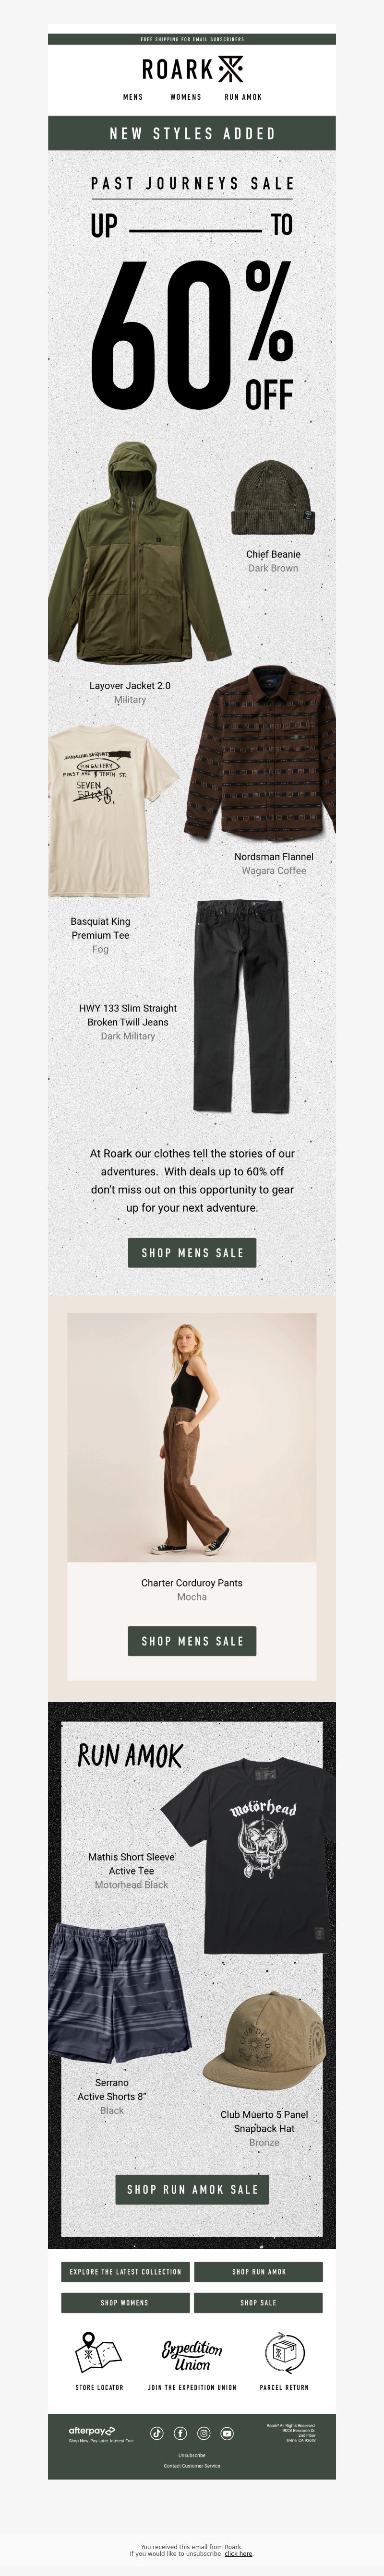Open the Mens menu item
This screenshot has height=2576, width=384.
(x=133, y=97)
